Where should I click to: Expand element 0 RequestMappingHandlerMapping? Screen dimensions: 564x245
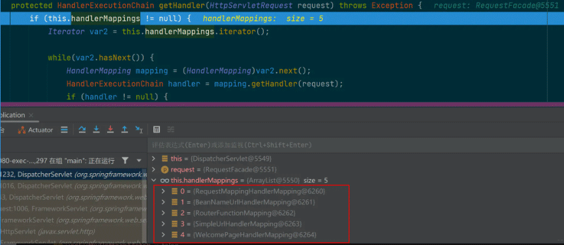coord(164,191)
